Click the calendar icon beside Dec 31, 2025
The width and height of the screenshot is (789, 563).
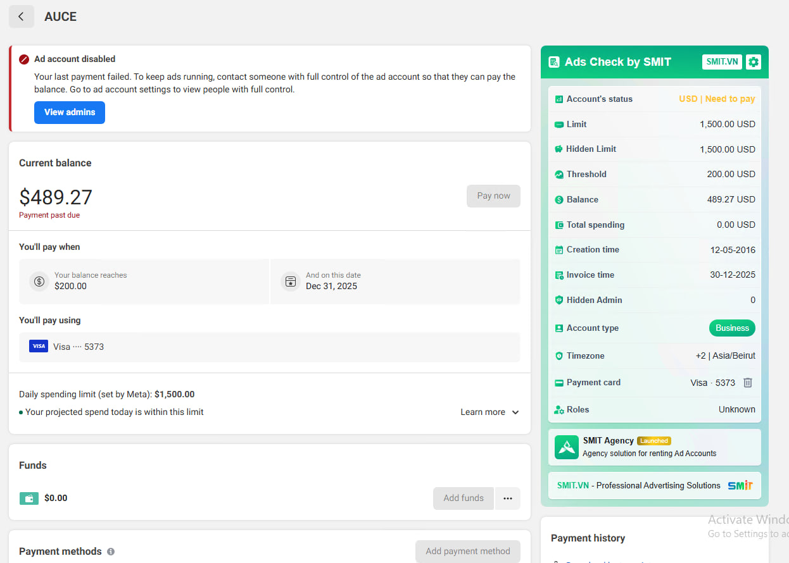291,281
